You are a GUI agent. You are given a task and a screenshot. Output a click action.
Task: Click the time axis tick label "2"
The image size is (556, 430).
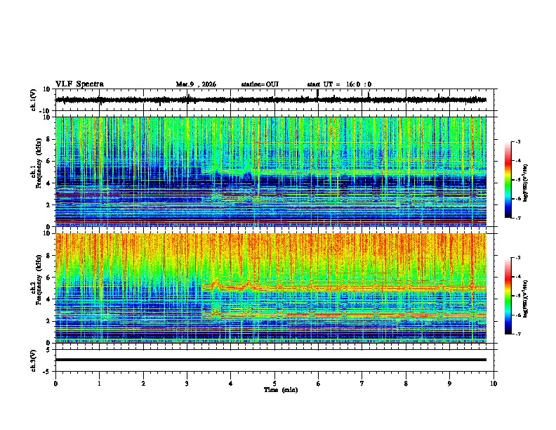tap(143, 384)
